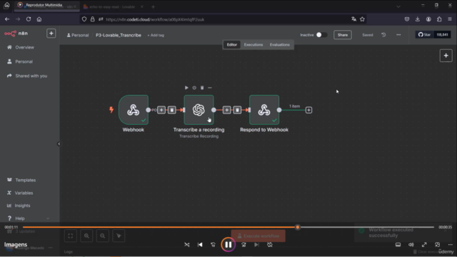
Task: Click the Add tag link
Action: point(156,35)
